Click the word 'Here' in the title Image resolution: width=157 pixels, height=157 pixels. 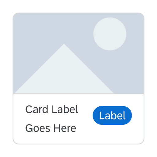pyautogui.click(x=65, y=128)
